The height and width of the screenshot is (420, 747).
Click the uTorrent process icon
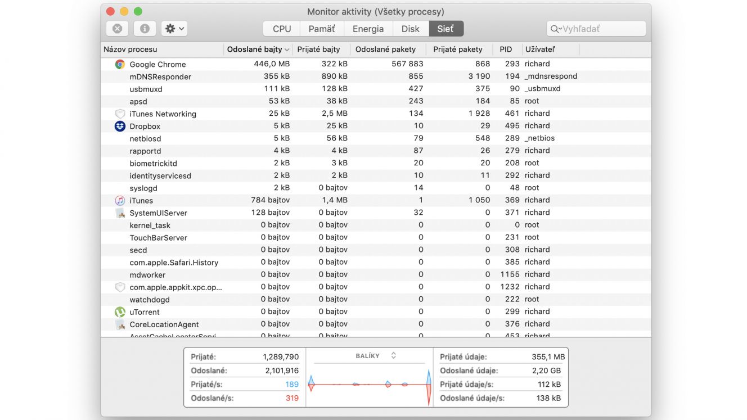point(120,311)
